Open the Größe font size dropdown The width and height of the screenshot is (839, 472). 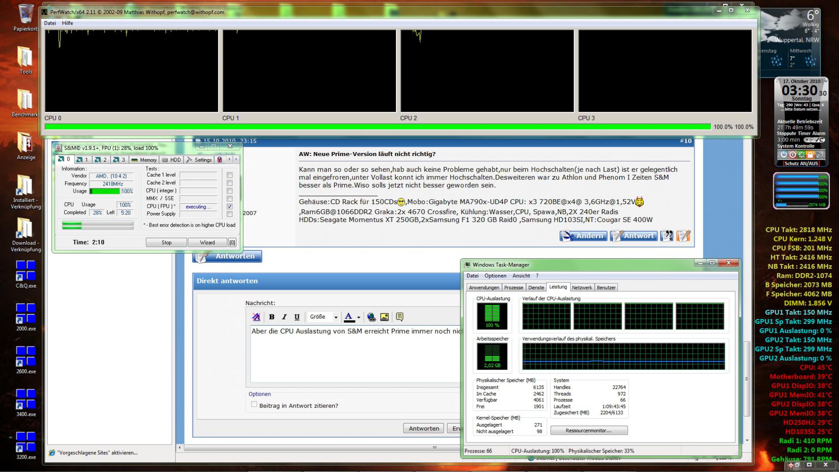324,317
